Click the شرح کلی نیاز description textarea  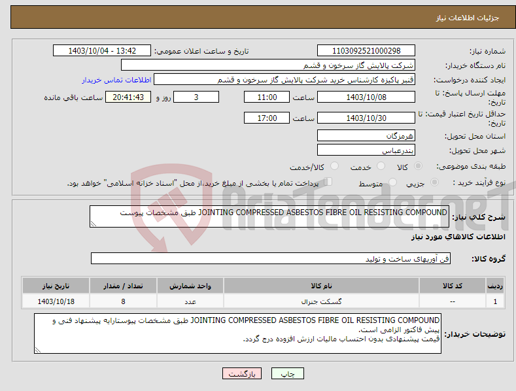tap(269, 216)
